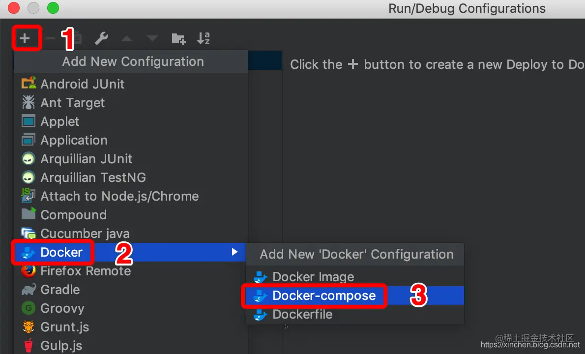This screenshot has height=354, width=585.
Task: Move configuration down with down-arrow icon
Action: 152,38
